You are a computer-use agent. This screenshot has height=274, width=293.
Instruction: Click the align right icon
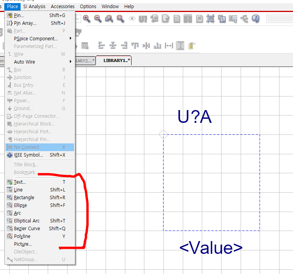[x=124, y=46]
